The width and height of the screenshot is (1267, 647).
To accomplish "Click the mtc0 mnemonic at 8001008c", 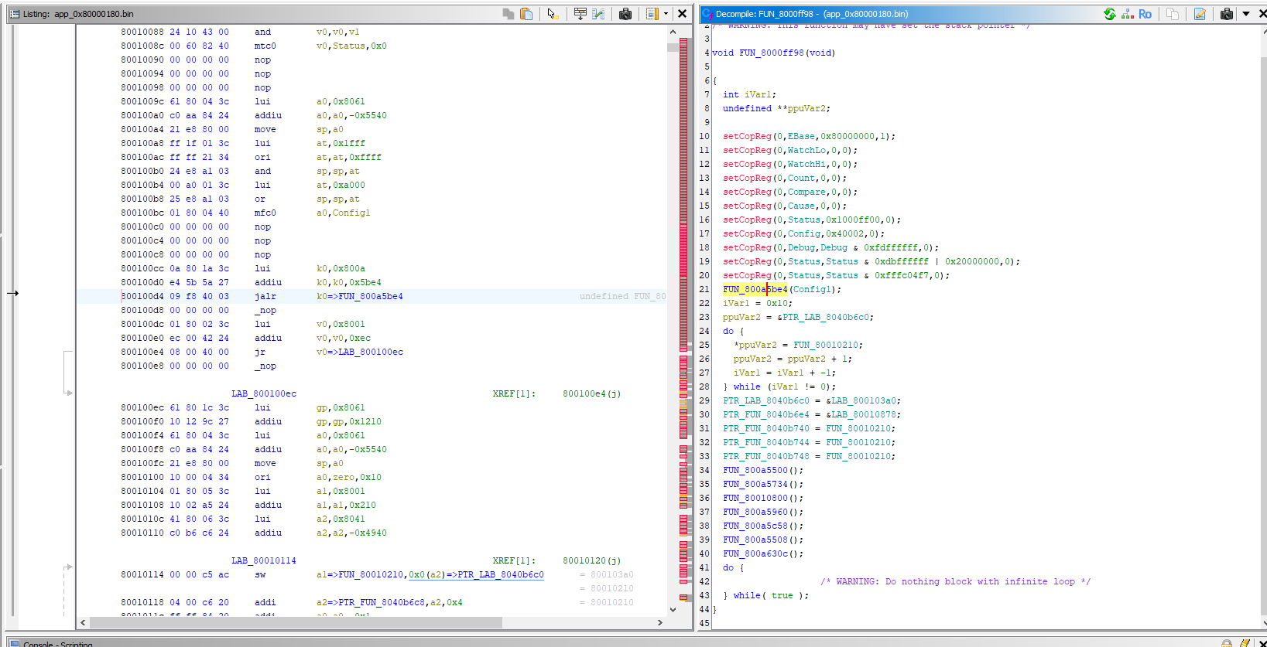I will tap(265, 46).
